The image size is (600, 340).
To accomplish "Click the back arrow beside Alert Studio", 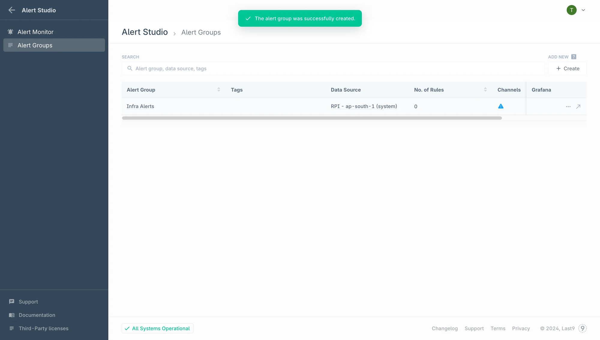I will pos(12,10).
